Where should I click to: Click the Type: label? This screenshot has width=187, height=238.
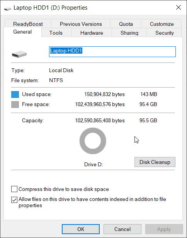click(x=18, y=71)
